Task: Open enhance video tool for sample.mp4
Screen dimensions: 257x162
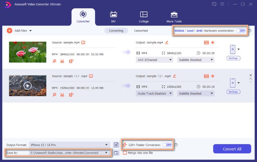Action: tap(71, 61)
